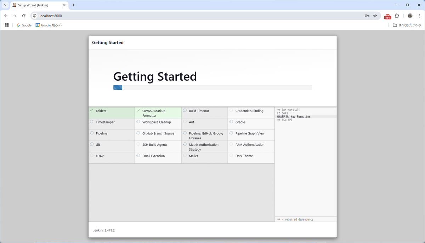Image resolution: width=425 pixels, height=243 pixels.
Task: Open the Chrome three-dot menu
Action: [x=419, y=16]
